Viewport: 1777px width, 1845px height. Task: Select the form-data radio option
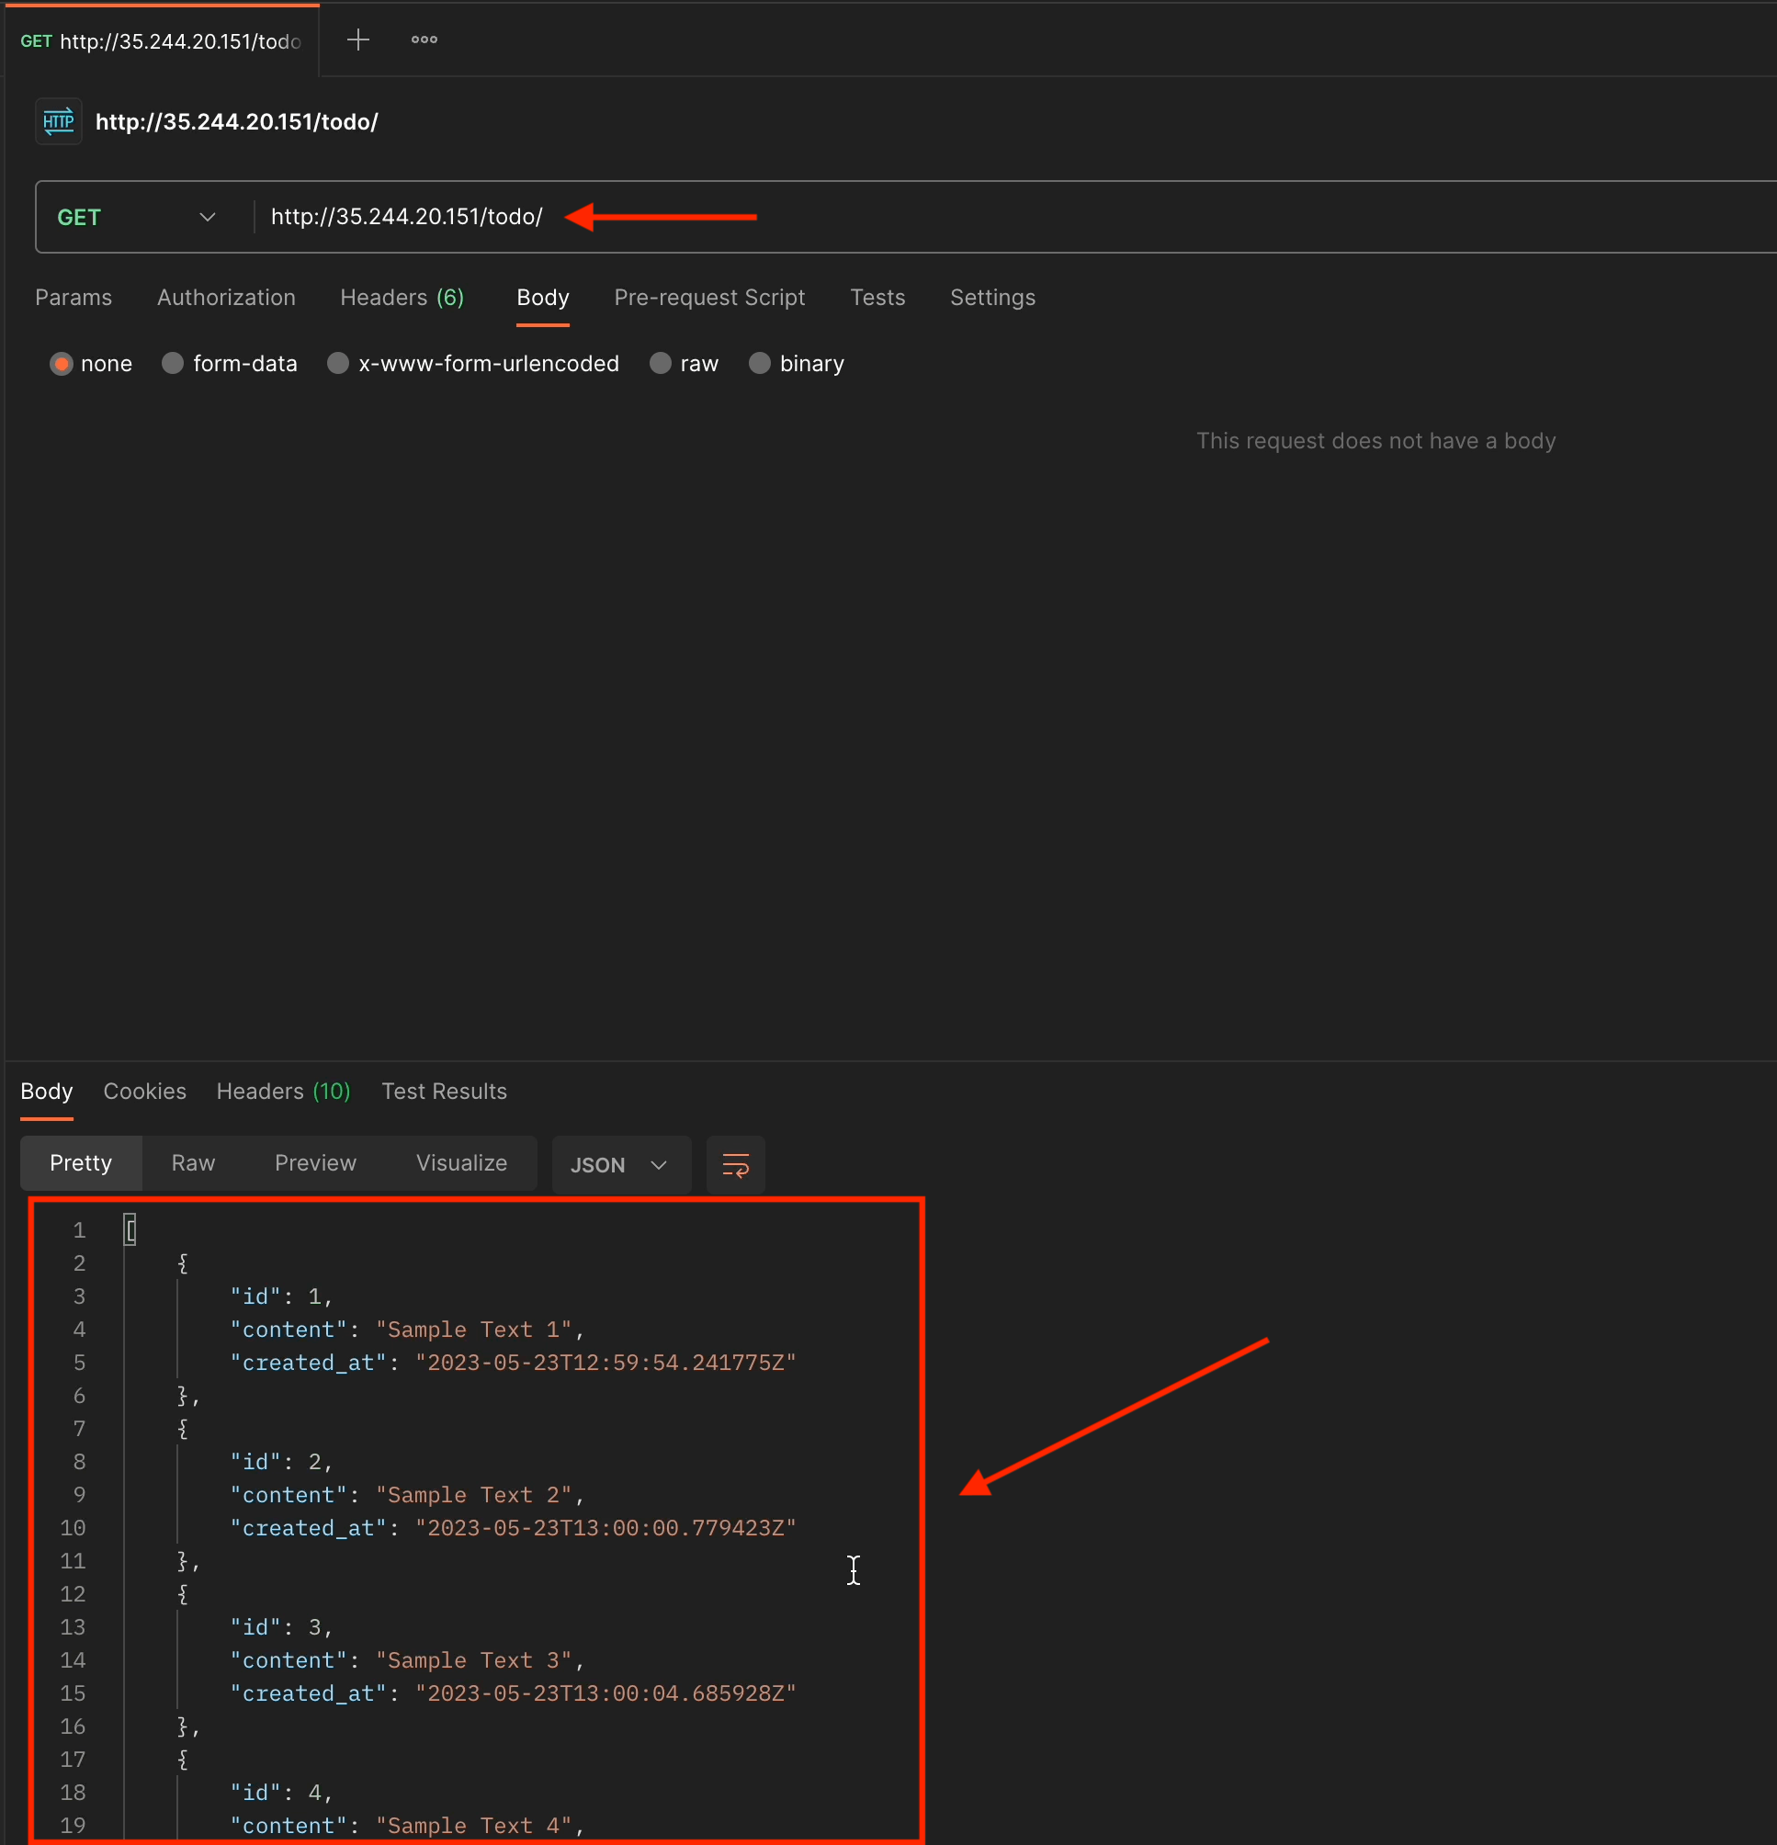click(173, 364)
